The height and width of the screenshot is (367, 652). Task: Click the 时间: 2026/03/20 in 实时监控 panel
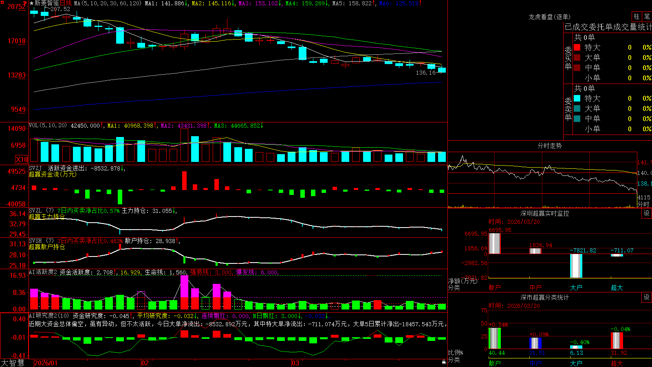pos(514,222)
